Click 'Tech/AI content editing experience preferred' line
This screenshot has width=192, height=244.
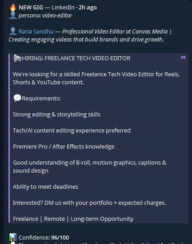72,131
